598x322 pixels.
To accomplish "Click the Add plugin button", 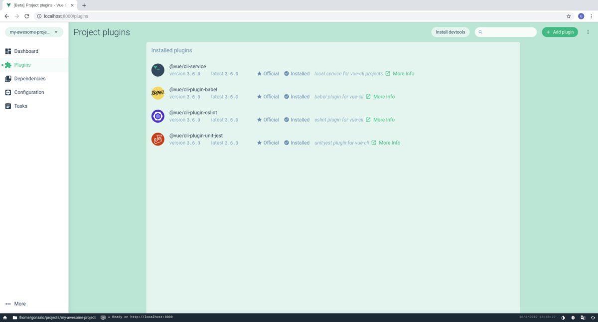I will pyautogui.click(x=560, y=32).
